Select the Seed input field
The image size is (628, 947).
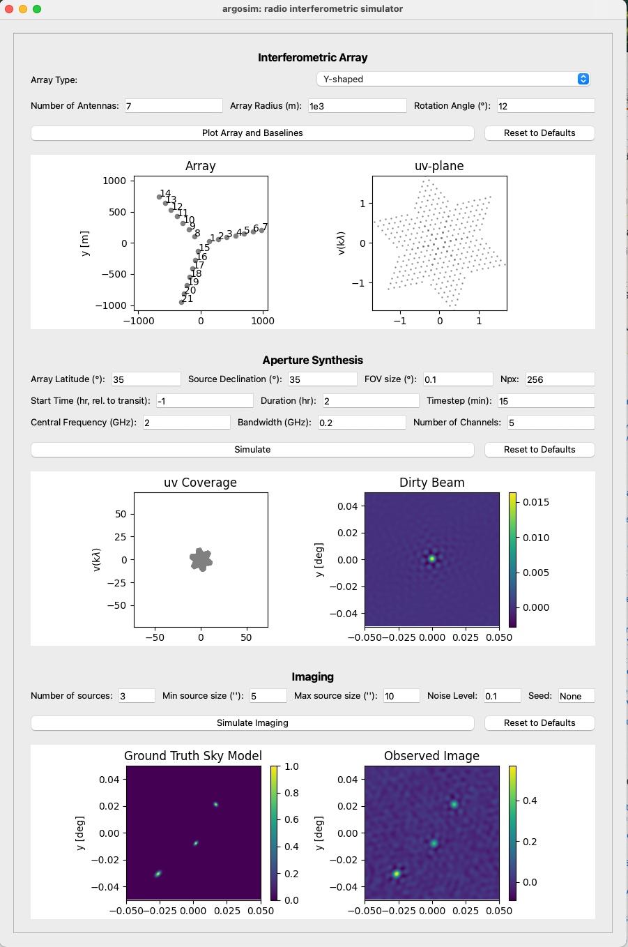576,696
